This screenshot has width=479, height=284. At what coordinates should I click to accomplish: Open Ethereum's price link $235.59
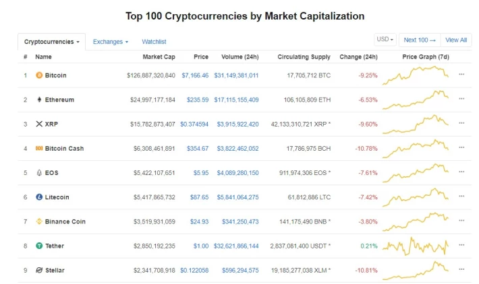coord(198,100)
